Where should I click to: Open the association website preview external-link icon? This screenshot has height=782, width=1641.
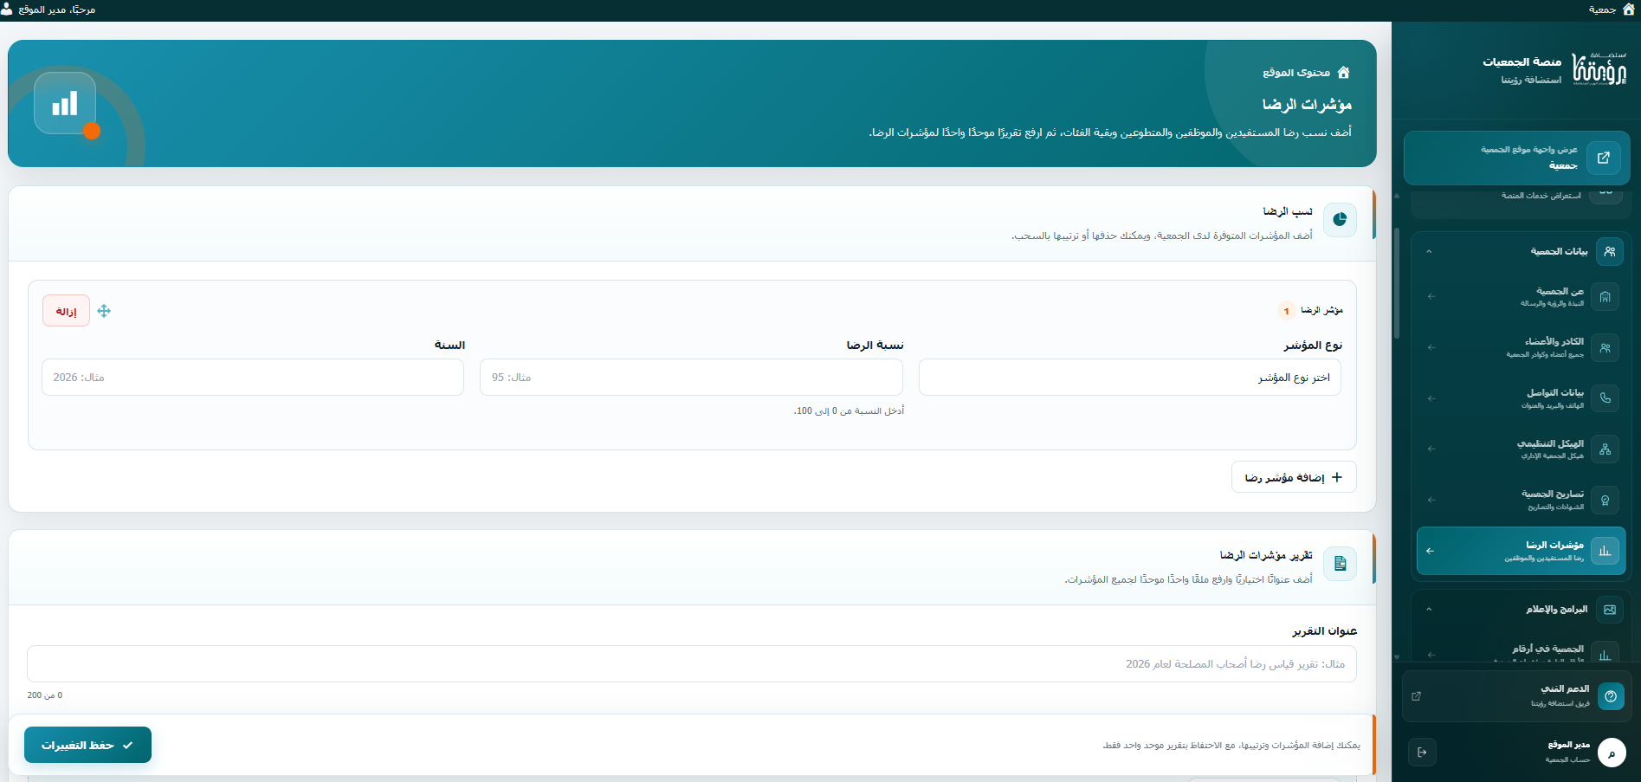pyautogui.click(x=1603, y=158)
